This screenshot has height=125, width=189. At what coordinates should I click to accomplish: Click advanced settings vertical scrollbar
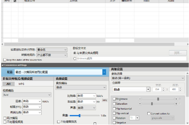tap(187, 86)
